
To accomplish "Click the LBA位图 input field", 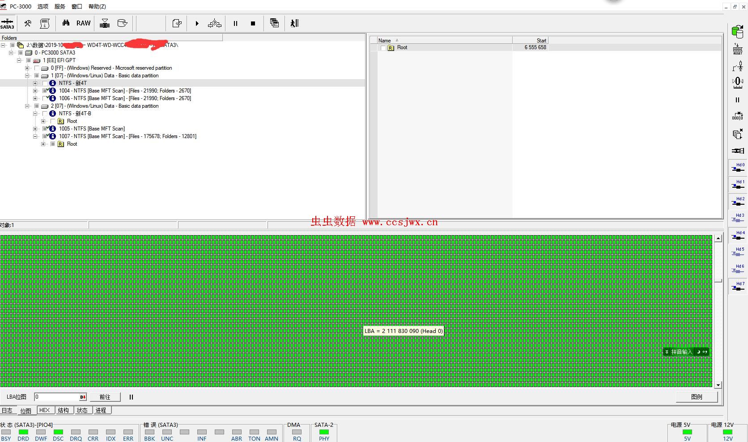I will tap(57, 397).
